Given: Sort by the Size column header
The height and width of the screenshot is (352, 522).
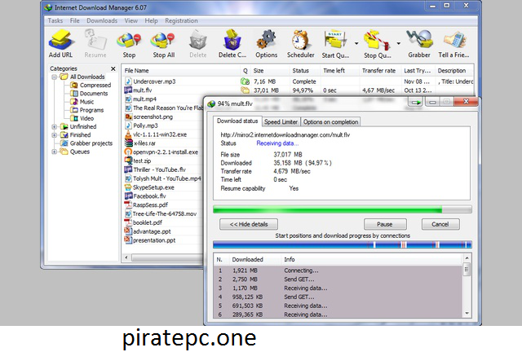Looking at the screenshot, I should click(270, 71).
